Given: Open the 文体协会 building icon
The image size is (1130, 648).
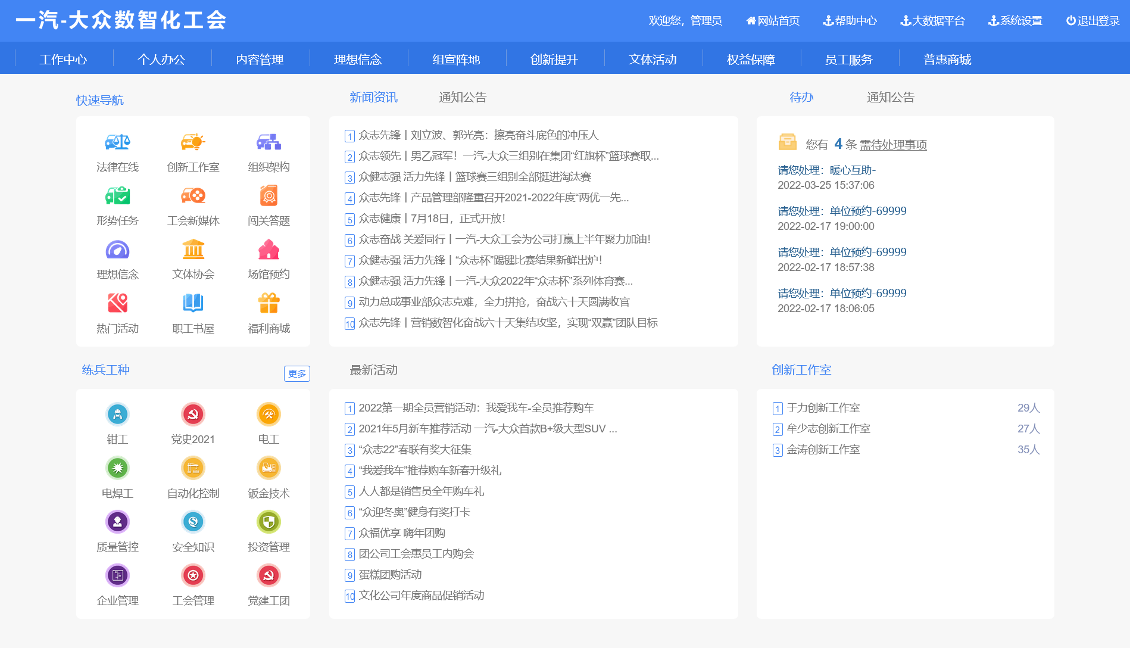Looking at the screenshot, I should [193, 250].
